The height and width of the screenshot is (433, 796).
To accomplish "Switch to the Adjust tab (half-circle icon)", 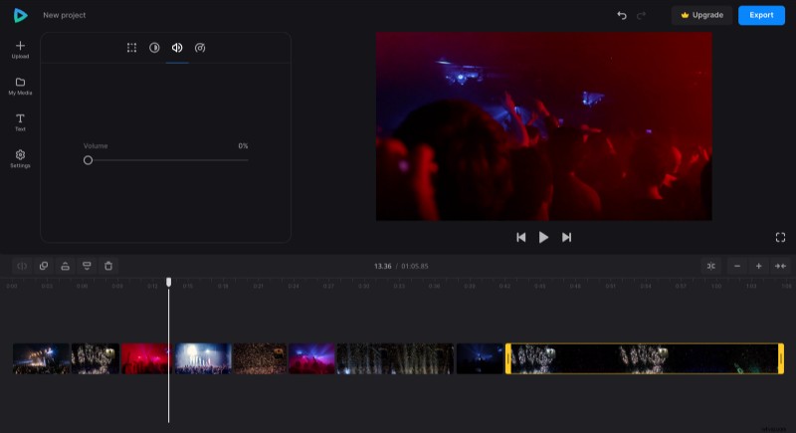I will 154,48.
